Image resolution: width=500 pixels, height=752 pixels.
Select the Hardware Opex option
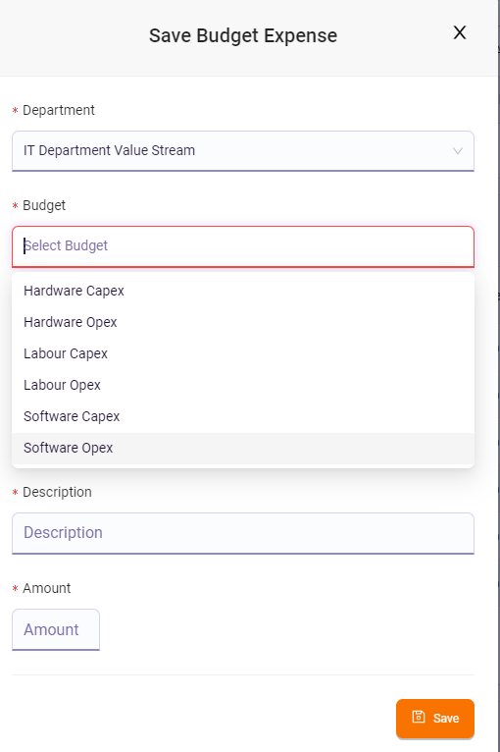(243, 322)
